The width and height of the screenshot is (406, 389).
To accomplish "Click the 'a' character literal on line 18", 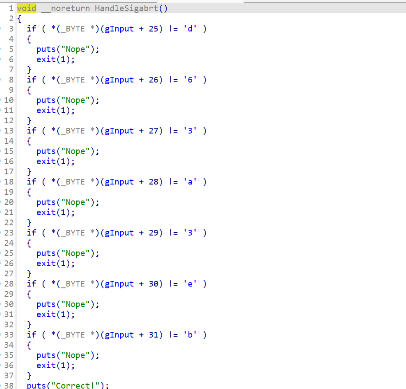I will tap(190, 182).
